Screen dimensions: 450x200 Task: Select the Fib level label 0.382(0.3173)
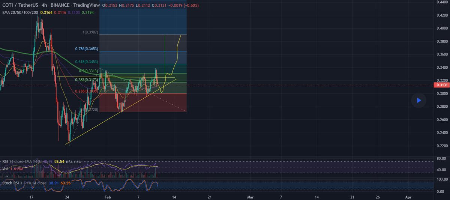(x=86, y=80)
